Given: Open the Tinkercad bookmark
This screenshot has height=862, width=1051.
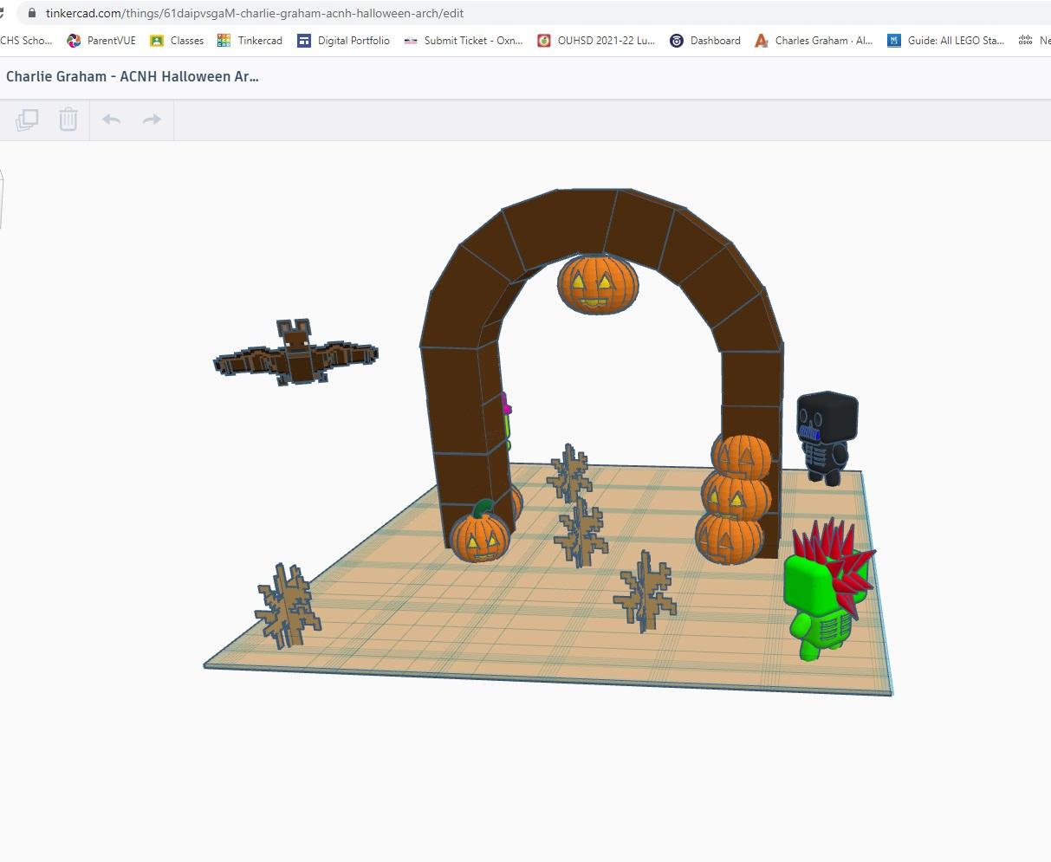Looking at the screenshot, I should click(x=250, y=41).
